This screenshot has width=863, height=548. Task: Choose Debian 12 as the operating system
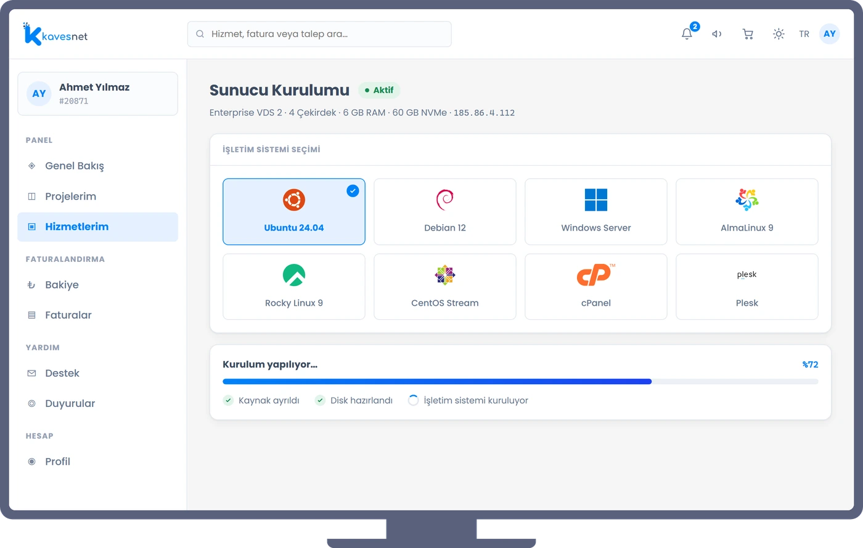pyautogui.click(x=445, y=211)
